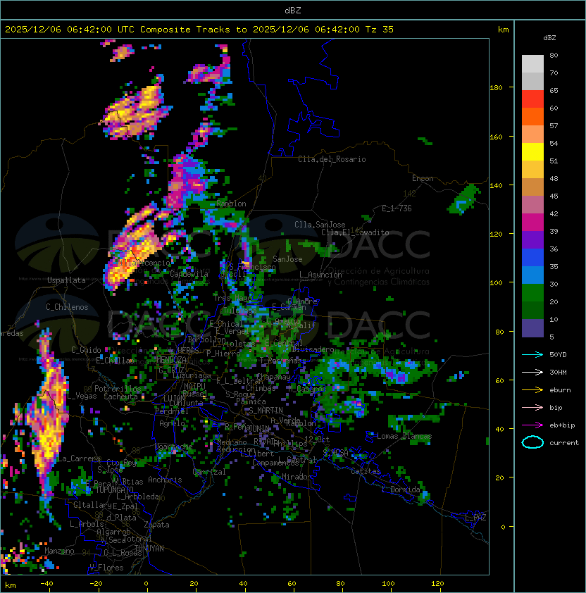The height and width of the screenshot is (593, 586).
Task: Click the light gray swatch below 80
Action: [532, 64]
